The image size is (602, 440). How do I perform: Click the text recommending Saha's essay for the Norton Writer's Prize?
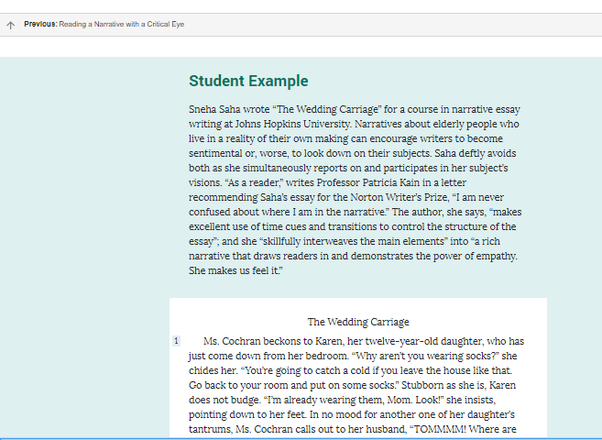pyautogui.click(x=318, y=197)
